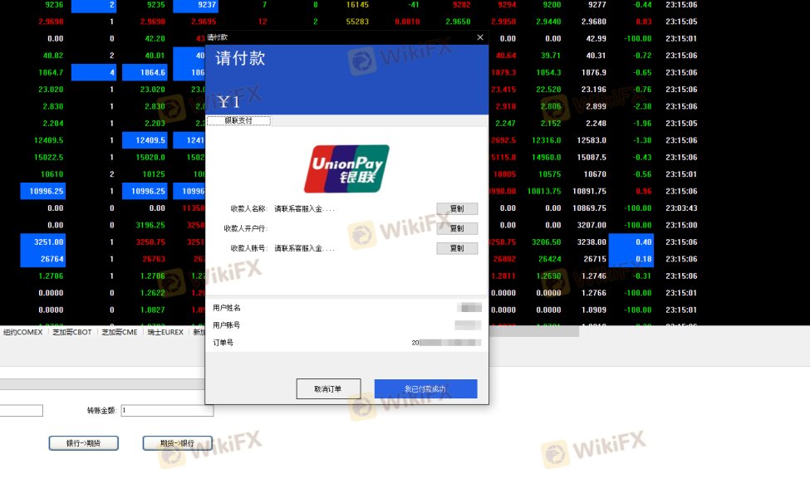Click the blue 0.40 change cell

click(x=631, y=242)
